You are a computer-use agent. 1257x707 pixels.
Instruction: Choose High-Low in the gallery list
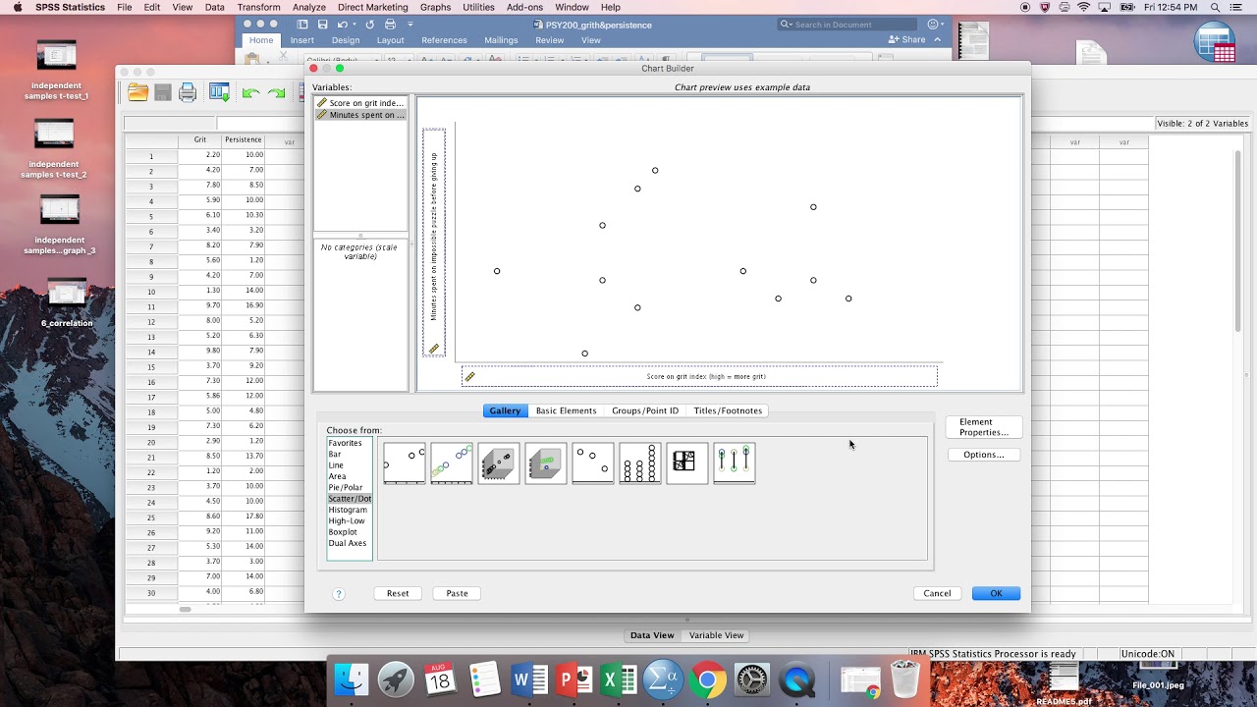coord(349,520)
